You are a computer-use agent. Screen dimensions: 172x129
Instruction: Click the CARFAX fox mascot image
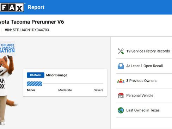point(7,90)
